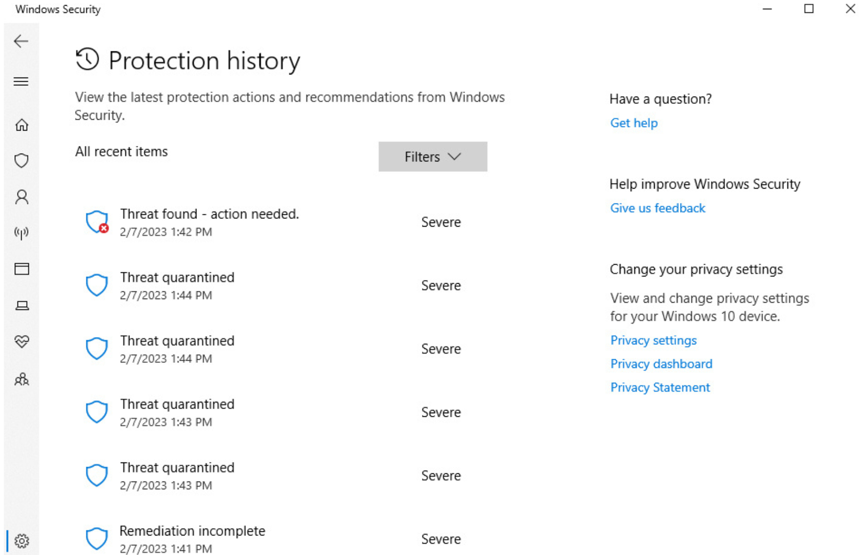Select the App & browser control icon
Screen dimensions: 865x555
21,269
